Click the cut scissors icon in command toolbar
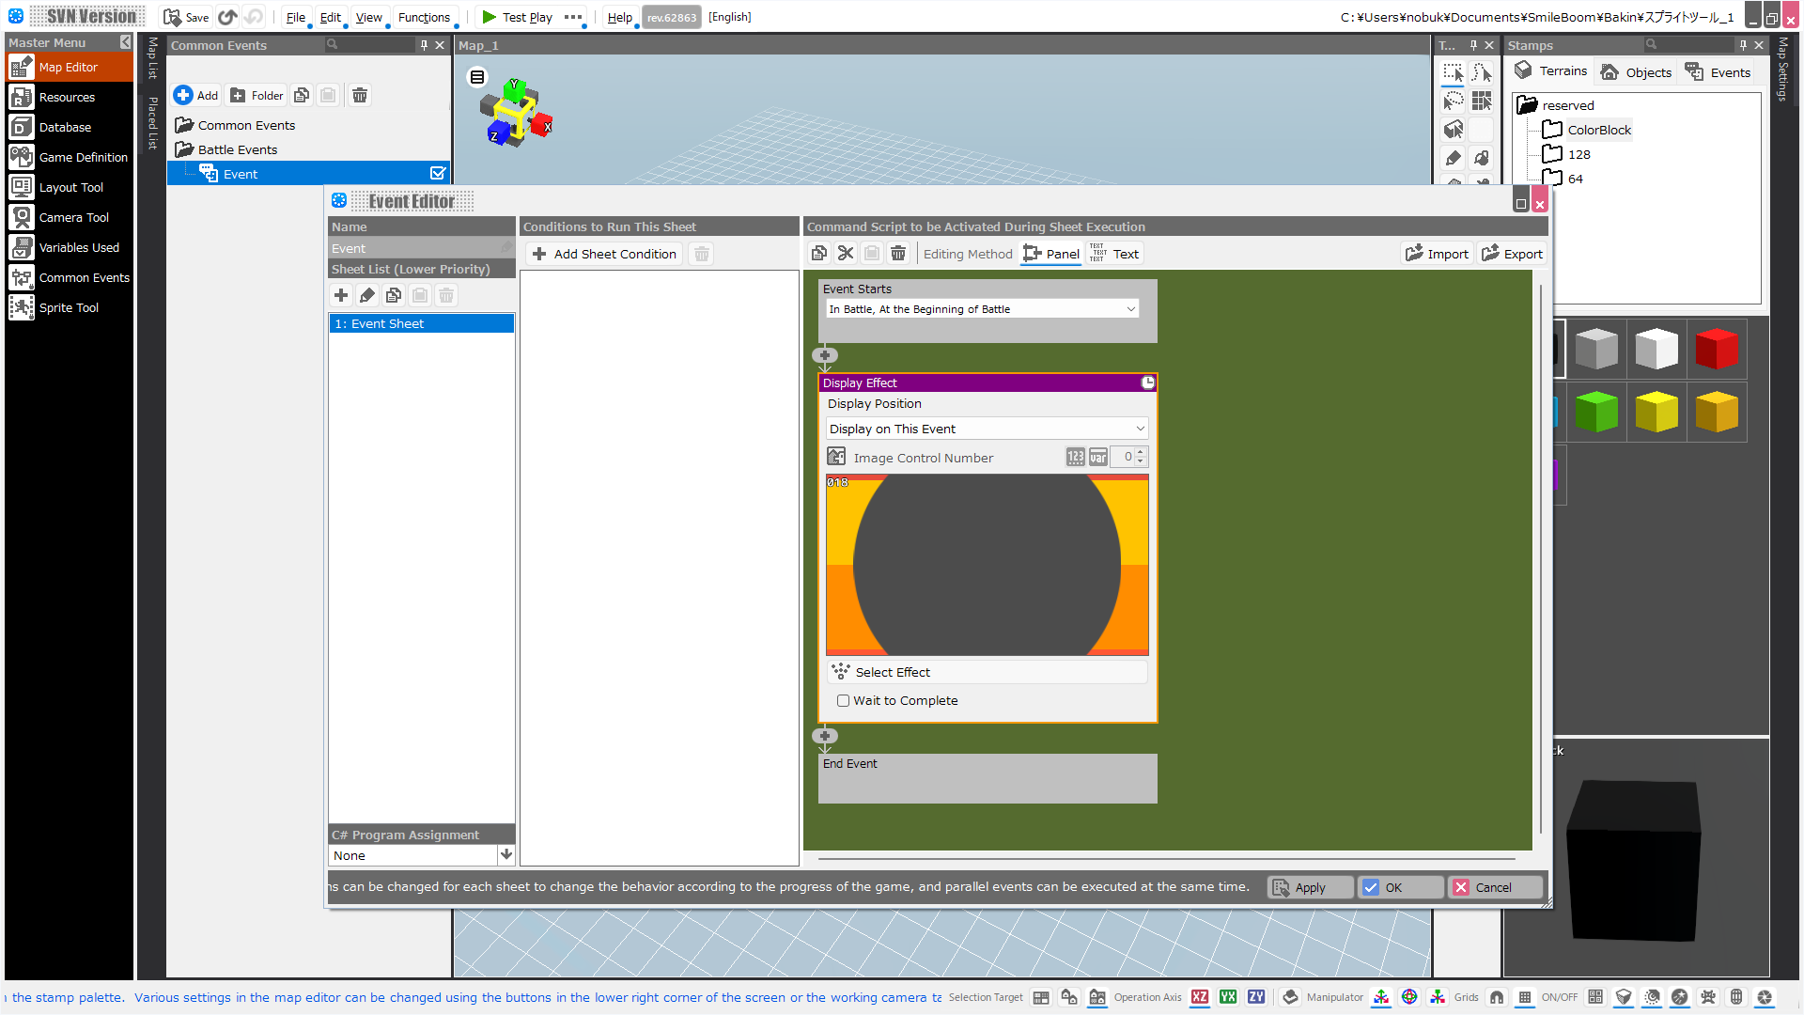Viewport: 1804px width, 1015px height. (x=846, y=253)
